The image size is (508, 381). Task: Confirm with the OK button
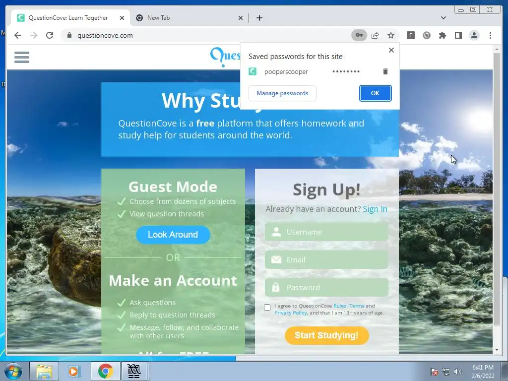375,93
